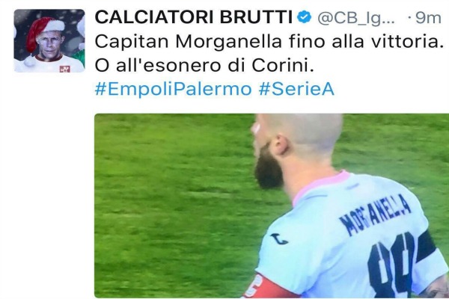The width and height of the screenshot is (449, 299).
Task: Click the player's dark beard
Action: 268,167
